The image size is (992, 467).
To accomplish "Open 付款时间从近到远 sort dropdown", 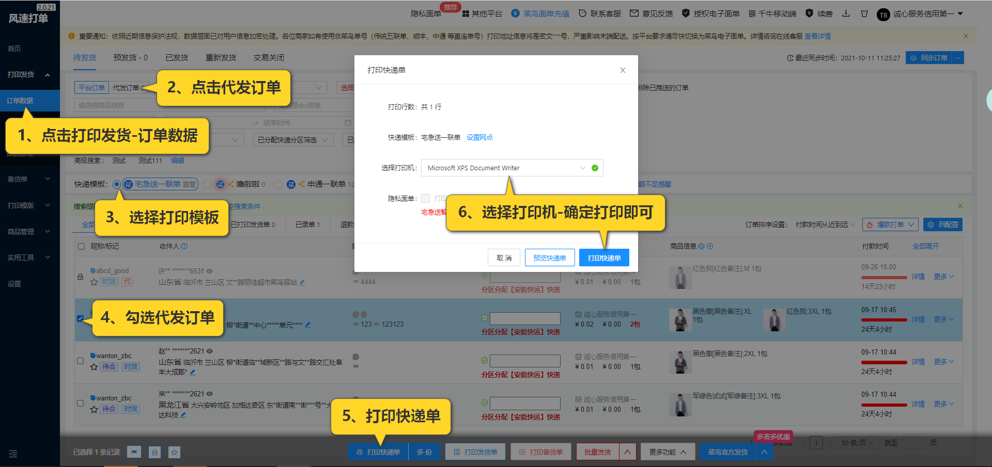I will click(x=825, y=224).
